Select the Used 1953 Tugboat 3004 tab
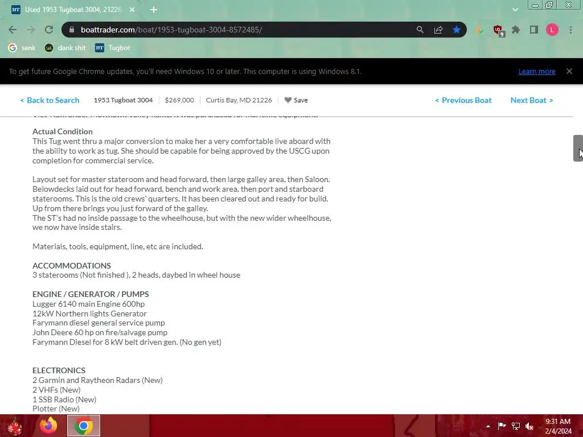 pos(72,10)
